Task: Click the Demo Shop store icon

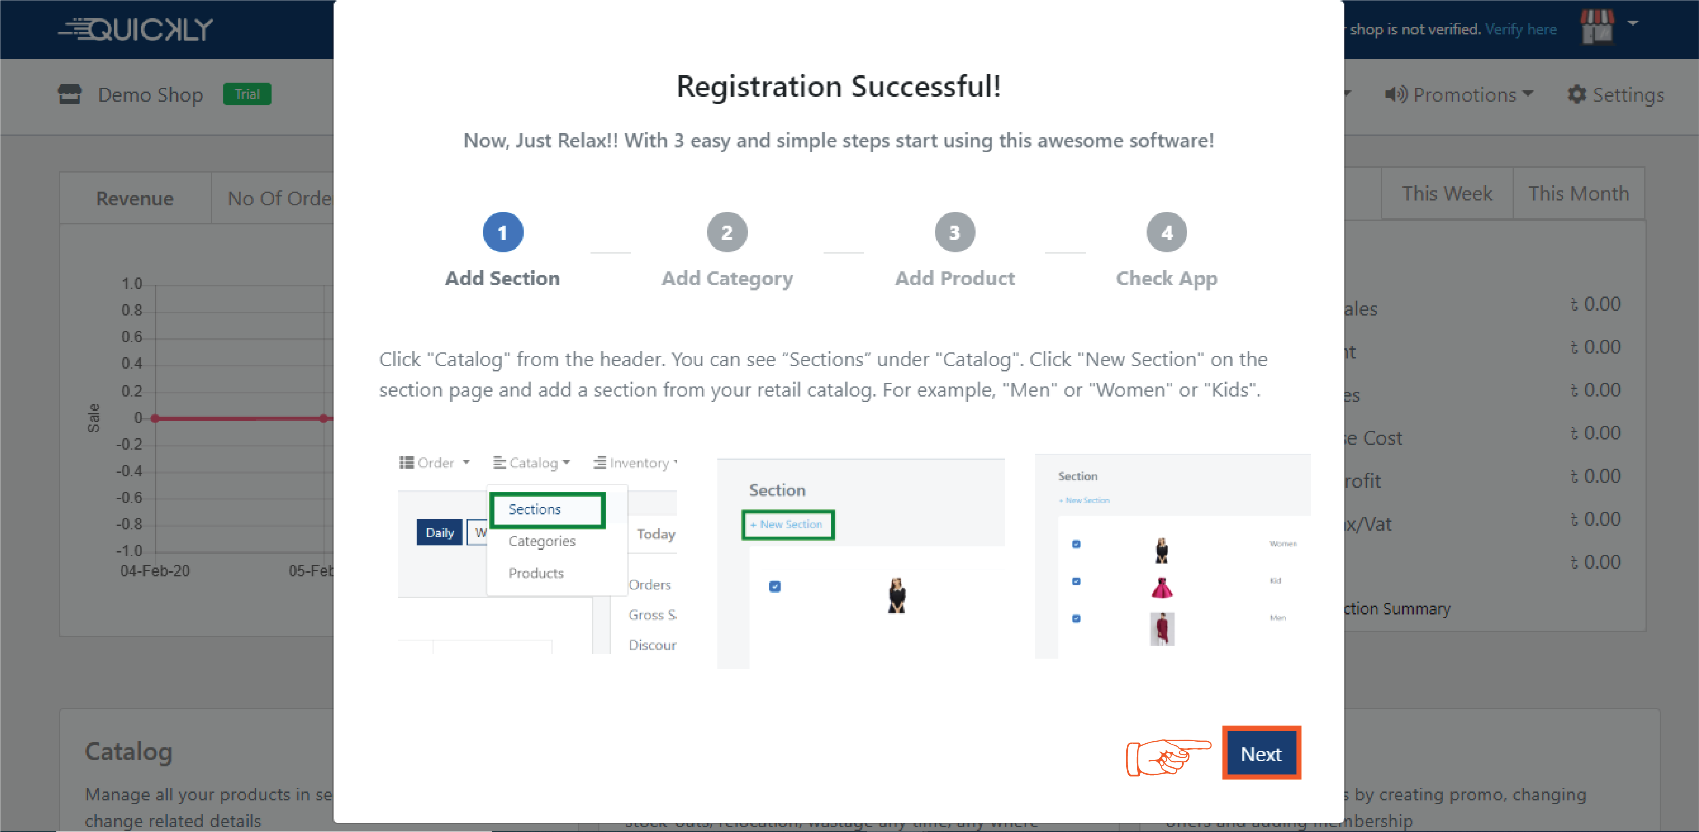Action: point(69,94)
